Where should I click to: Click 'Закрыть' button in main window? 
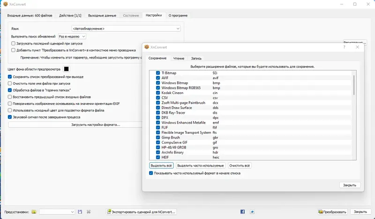click(x=360, y=212)
